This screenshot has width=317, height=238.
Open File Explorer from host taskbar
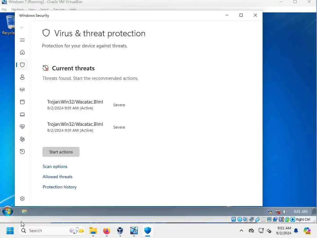[x=93, y=231]
